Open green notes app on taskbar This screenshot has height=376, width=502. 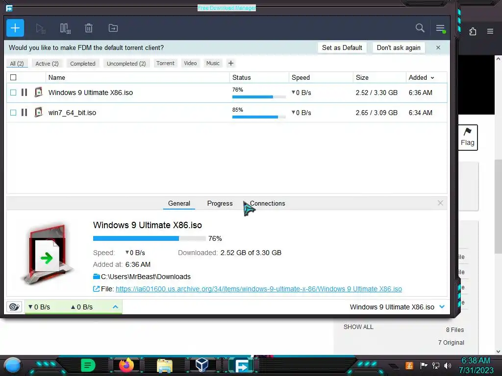pyautogui.click(x=88, y=365)
